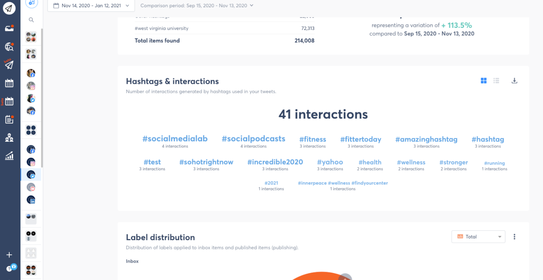Screen dimensions: 543x280
Task: Open the beta calendar icon
Action: 9,101
